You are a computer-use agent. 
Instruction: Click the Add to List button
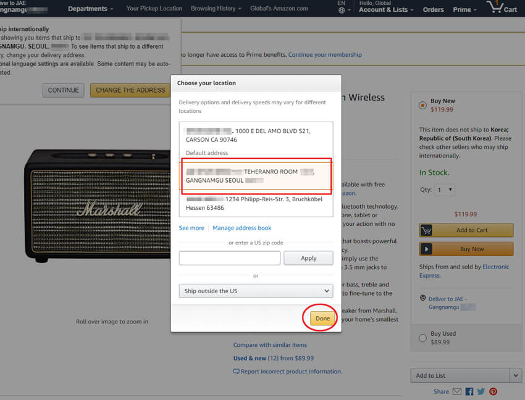[x=460, y=375]
